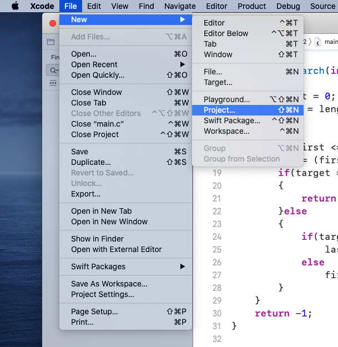Screen dimensions: 338x347
Task: Show the Project navigator folder icon
Action: pyautogui.click(x=51, y=42)
